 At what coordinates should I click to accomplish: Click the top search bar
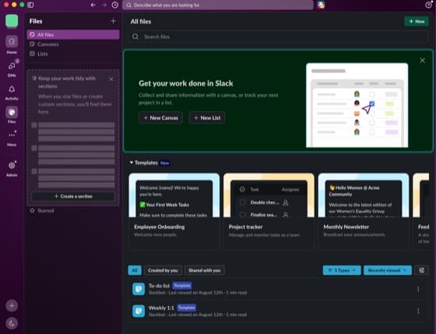point(218,5)
